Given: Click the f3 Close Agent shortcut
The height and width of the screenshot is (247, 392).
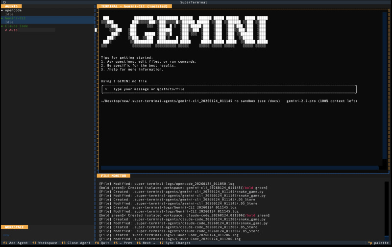Looking at the screenshot, I should [76, 243].
